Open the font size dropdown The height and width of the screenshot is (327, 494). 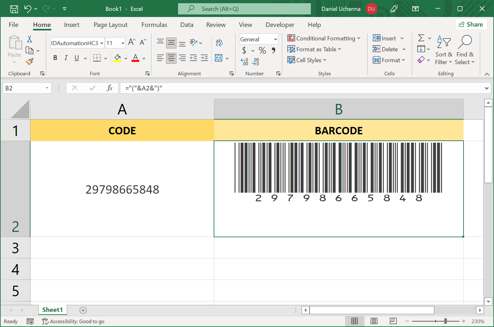(123, 43)
